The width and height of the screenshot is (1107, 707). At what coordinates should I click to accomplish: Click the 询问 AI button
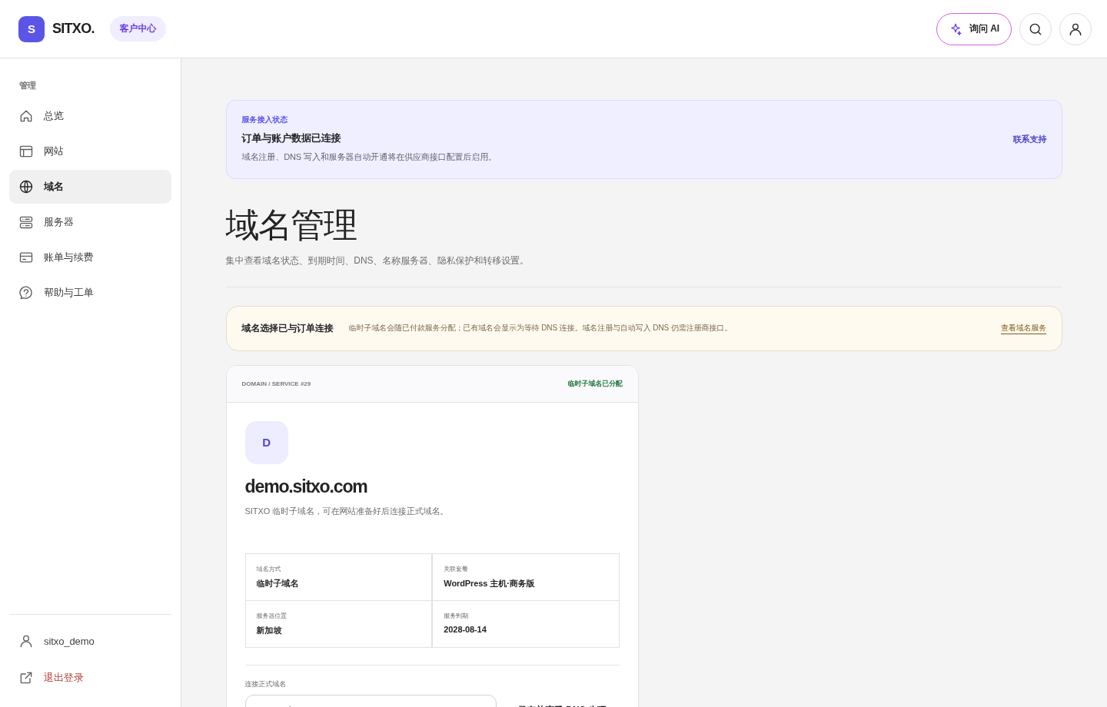[974, 29]
